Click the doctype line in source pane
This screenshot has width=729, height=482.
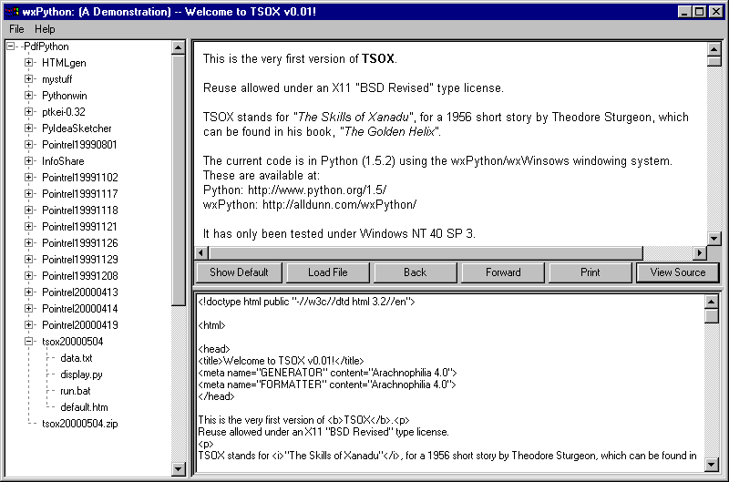[306, 302]
